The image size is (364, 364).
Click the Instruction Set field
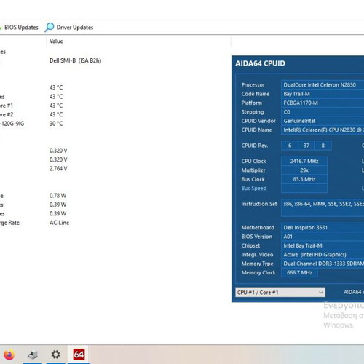click(323, 207)
